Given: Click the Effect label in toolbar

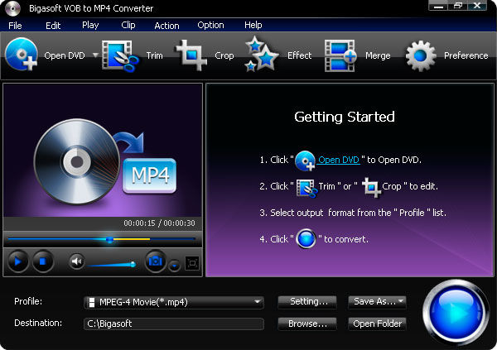Looking at the screenshot, I should 300,55.
